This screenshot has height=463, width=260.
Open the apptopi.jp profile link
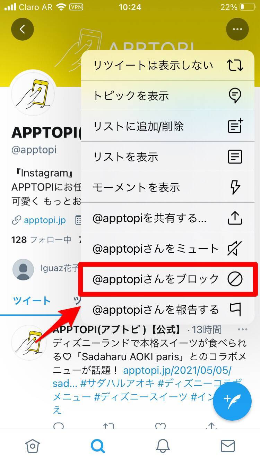pos(45,220)
